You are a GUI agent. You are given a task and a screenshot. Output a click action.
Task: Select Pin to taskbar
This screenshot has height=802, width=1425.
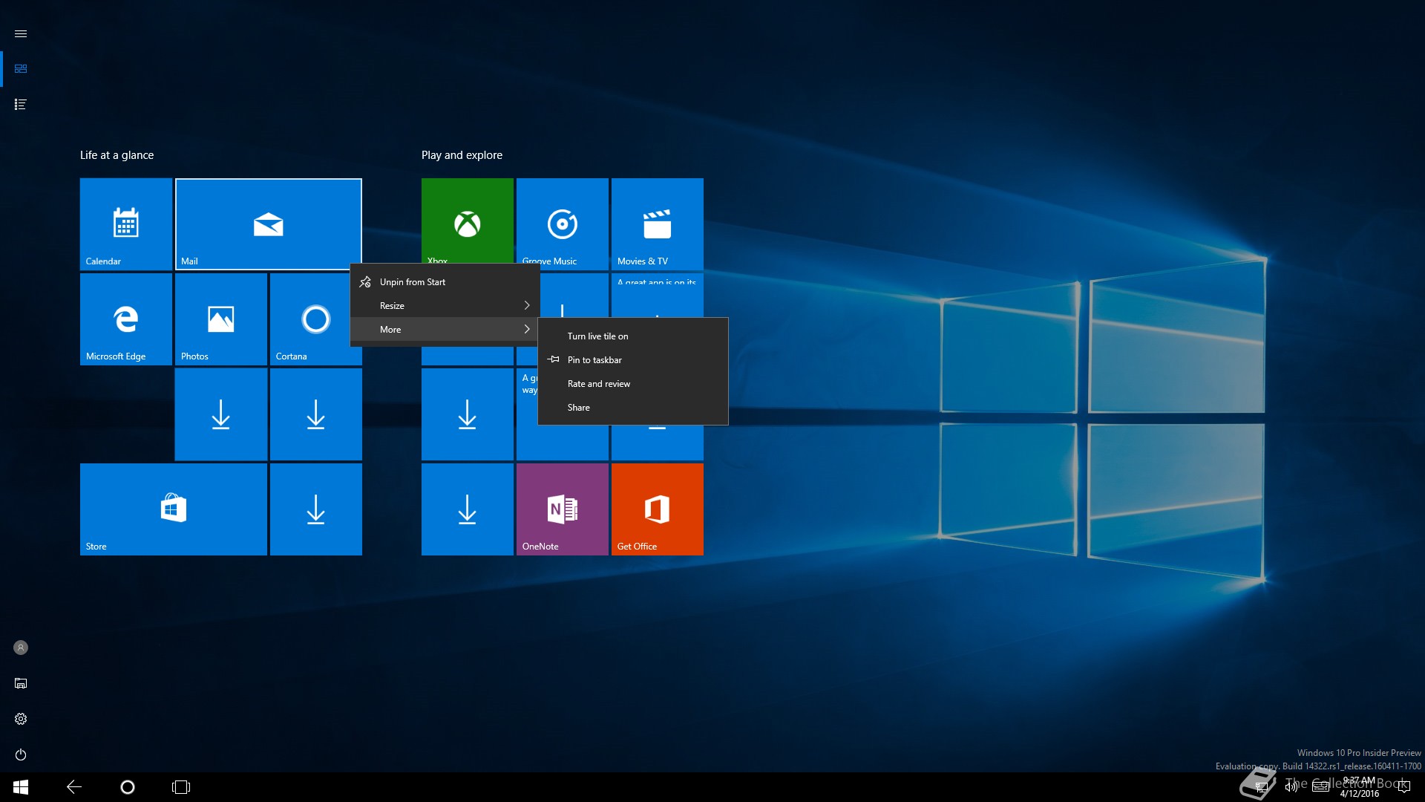[632, 360]
